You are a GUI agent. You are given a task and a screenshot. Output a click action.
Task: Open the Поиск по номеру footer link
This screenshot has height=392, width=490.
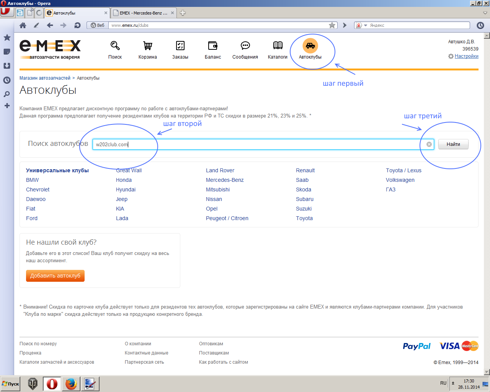(38, 344)
